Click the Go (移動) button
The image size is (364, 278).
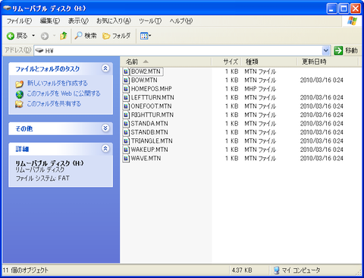click(346, 51)
